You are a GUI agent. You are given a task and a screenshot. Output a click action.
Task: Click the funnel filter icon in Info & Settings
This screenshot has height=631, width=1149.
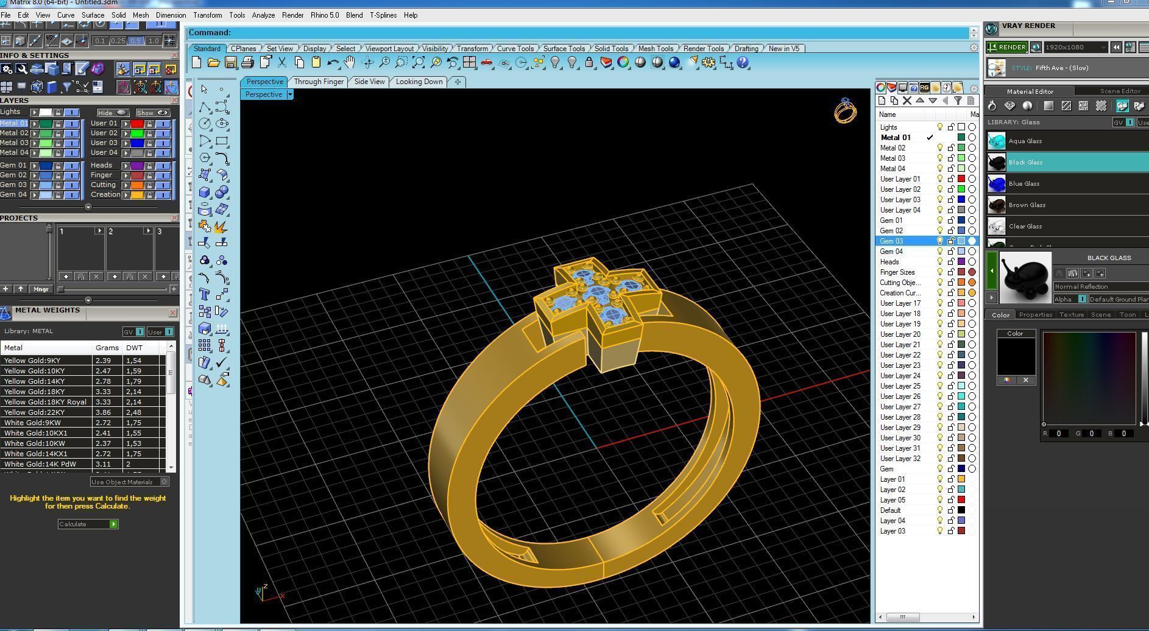tap(67, 87)
